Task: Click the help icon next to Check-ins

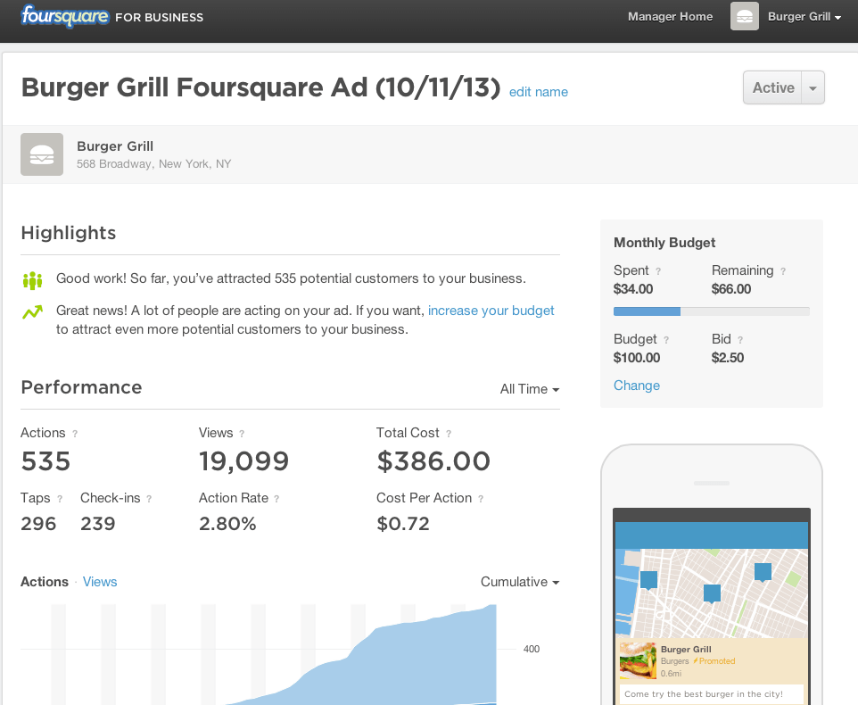Action: point(149,499)
